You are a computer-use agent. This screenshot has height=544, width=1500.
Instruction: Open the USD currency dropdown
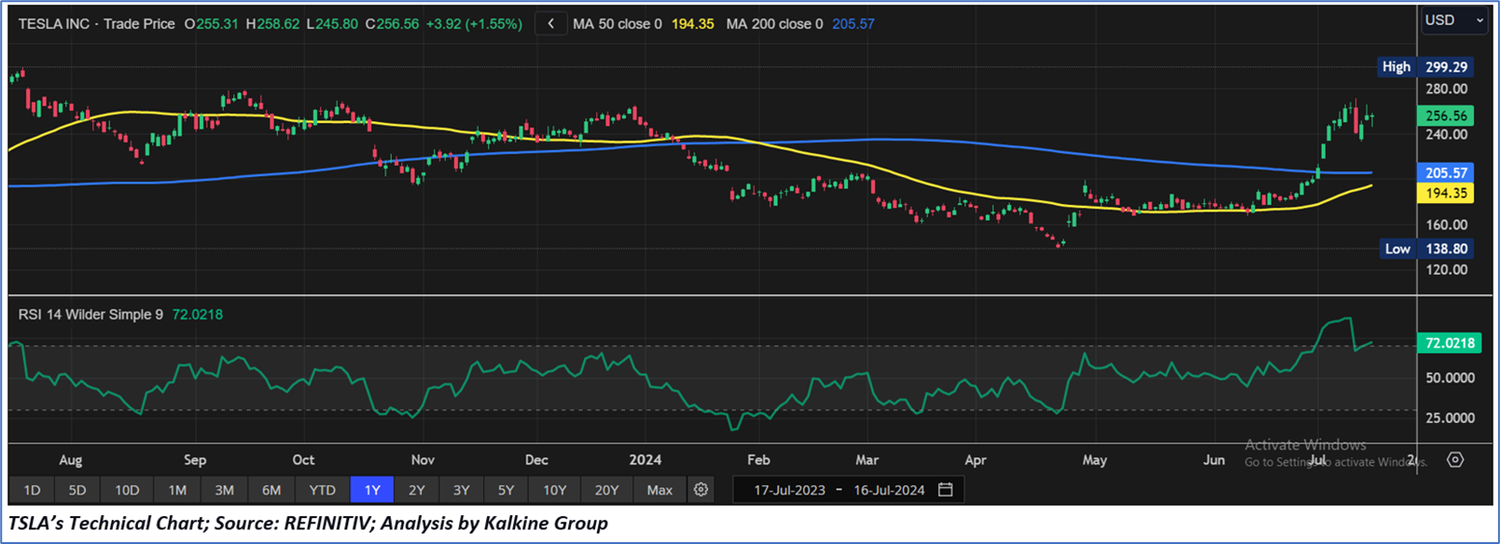pos(1453,20)
